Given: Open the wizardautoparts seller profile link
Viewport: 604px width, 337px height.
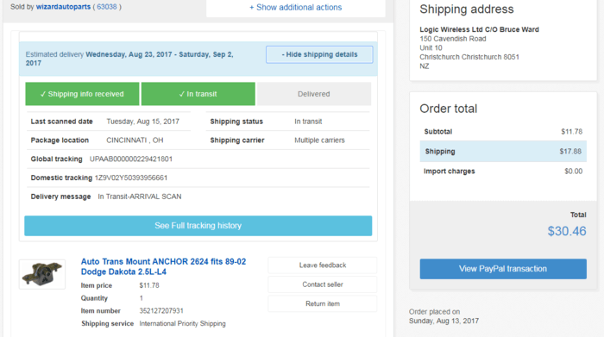Looking at the screenshot, I should coord(63,7).
